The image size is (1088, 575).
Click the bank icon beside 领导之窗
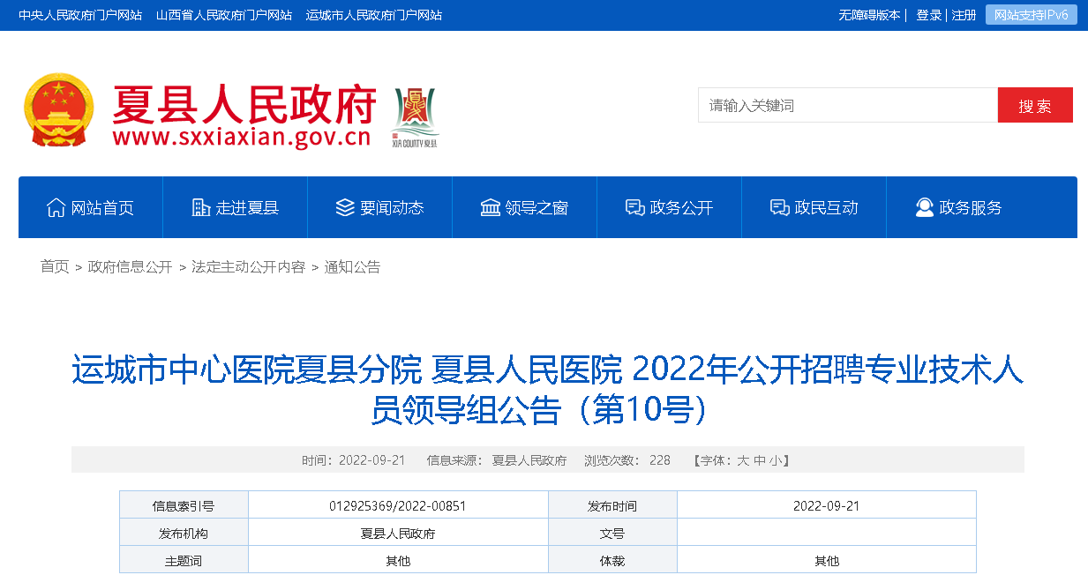(x=490, y=208)
